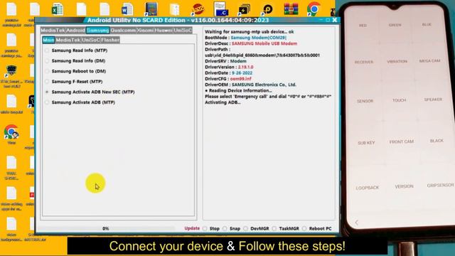The height and width of the screenshot is (256, 455).
Task: Close the Android Utility window
Action: [335, 20]
